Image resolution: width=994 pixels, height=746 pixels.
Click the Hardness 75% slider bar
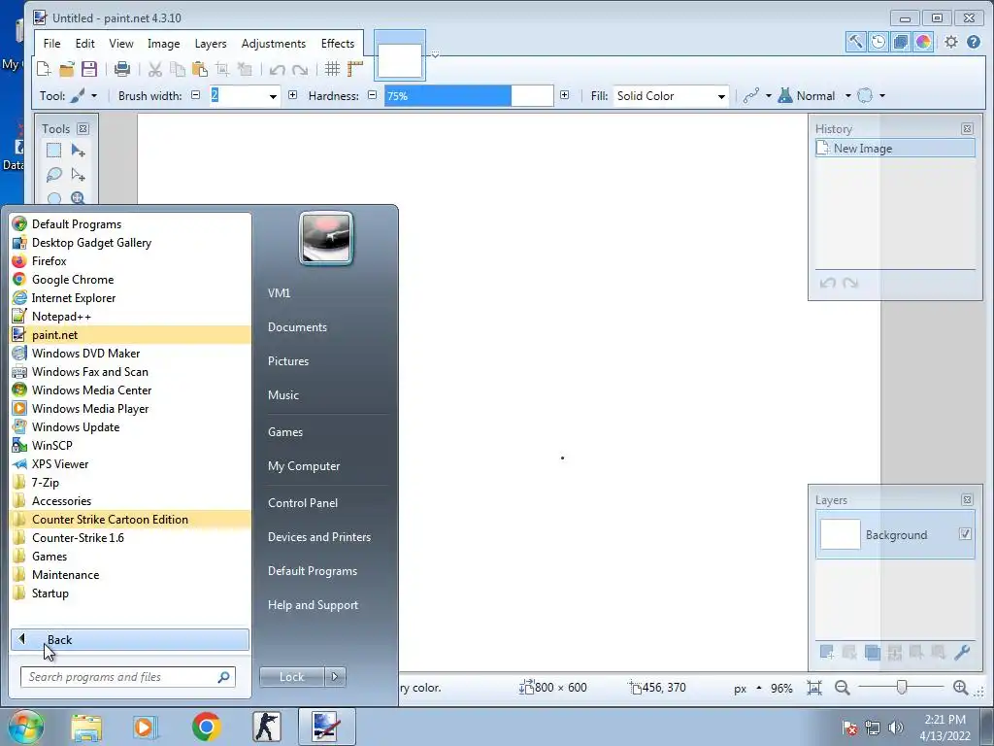pyautogui.click(x=469, y=96)
